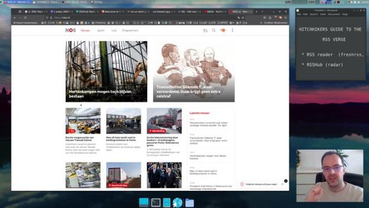Open File menu in Mousepad

(x=299, y=14)
